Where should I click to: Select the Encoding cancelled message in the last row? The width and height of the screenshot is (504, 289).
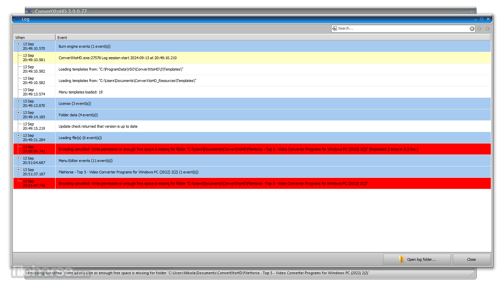(213, 184)
